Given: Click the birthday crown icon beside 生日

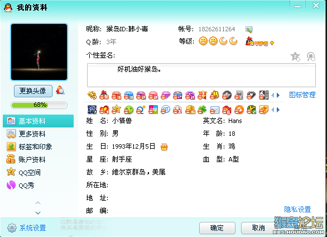Looking at the screenshot, I should click(x=164, y=146).
